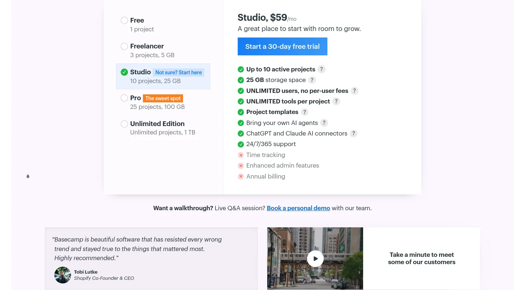Select the Pro plan radio button
This screenshot has width=525, height=290.
pyautogui.click(x=124, y=98)
